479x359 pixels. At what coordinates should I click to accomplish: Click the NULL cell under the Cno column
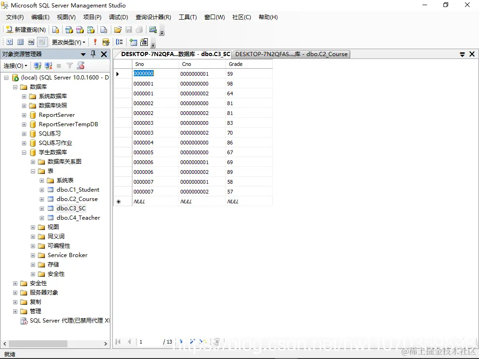coord(202,201)
